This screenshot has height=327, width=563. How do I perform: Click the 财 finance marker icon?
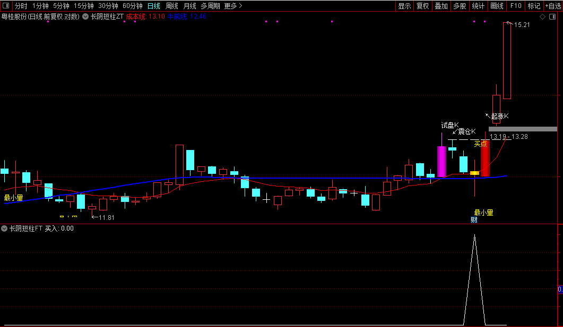474,220
